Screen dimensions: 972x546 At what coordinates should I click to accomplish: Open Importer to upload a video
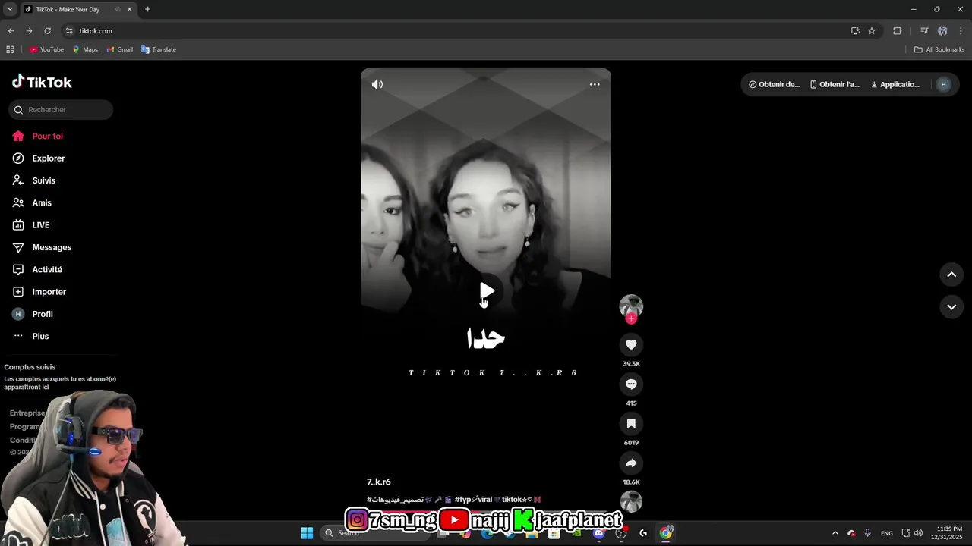[39, 292]
